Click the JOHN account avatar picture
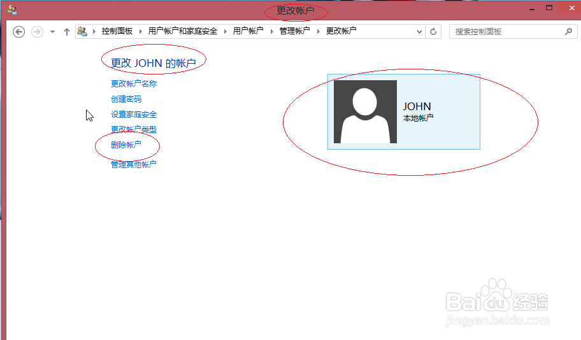 point(365,111)
